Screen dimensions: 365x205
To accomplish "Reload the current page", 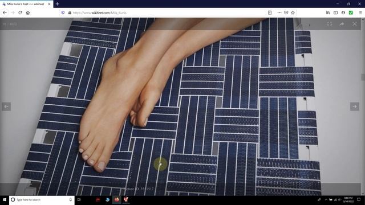I will tap(21, 13).
